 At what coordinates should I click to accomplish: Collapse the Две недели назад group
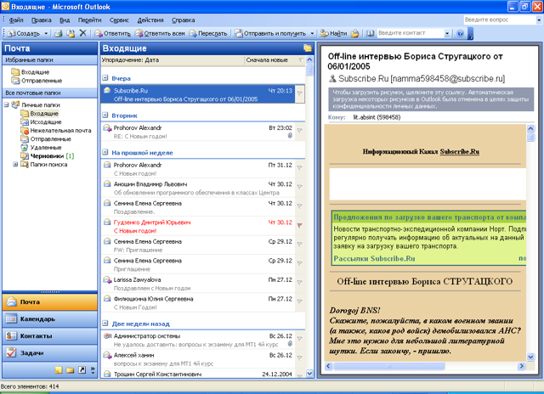105,324
